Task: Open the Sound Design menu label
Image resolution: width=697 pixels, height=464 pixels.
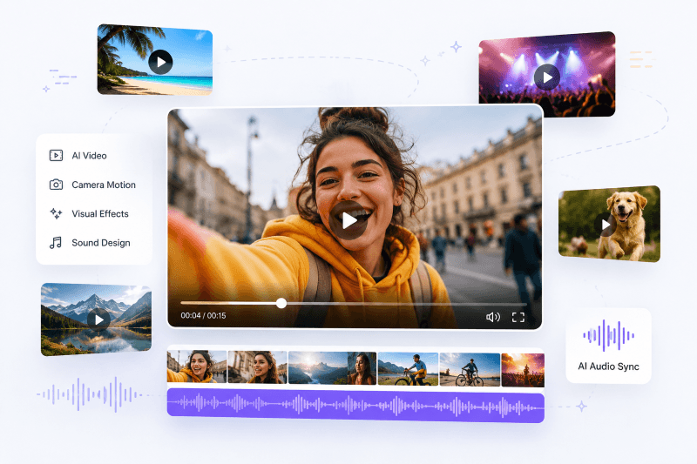Action: (x=101, y=243)
